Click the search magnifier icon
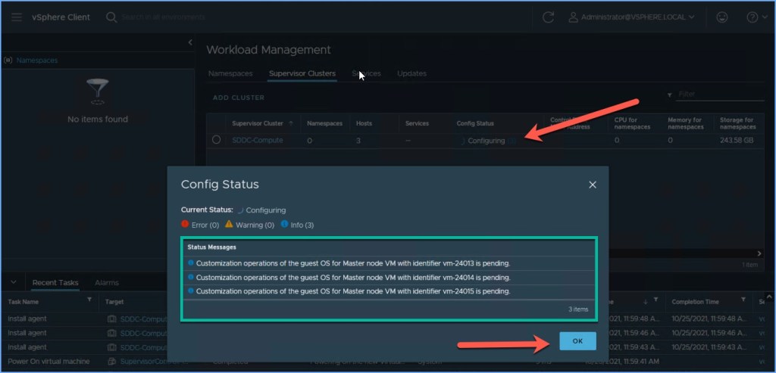The height and width of the screenshot is (373, 776). point(111,17)
